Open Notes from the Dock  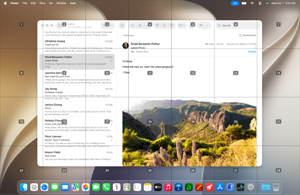(x=147, y=187)
